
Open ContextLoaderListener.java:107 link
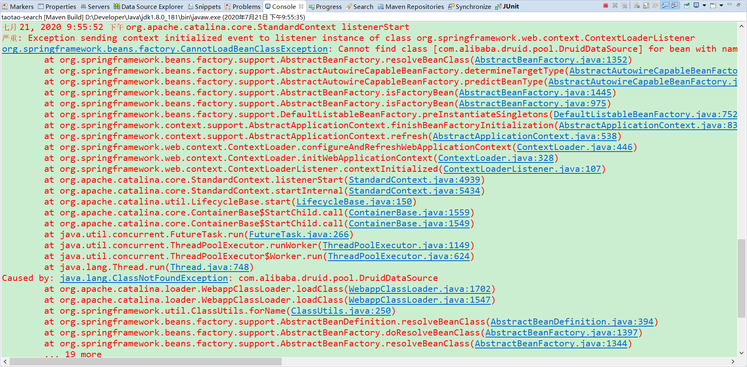tap(522, 169)
